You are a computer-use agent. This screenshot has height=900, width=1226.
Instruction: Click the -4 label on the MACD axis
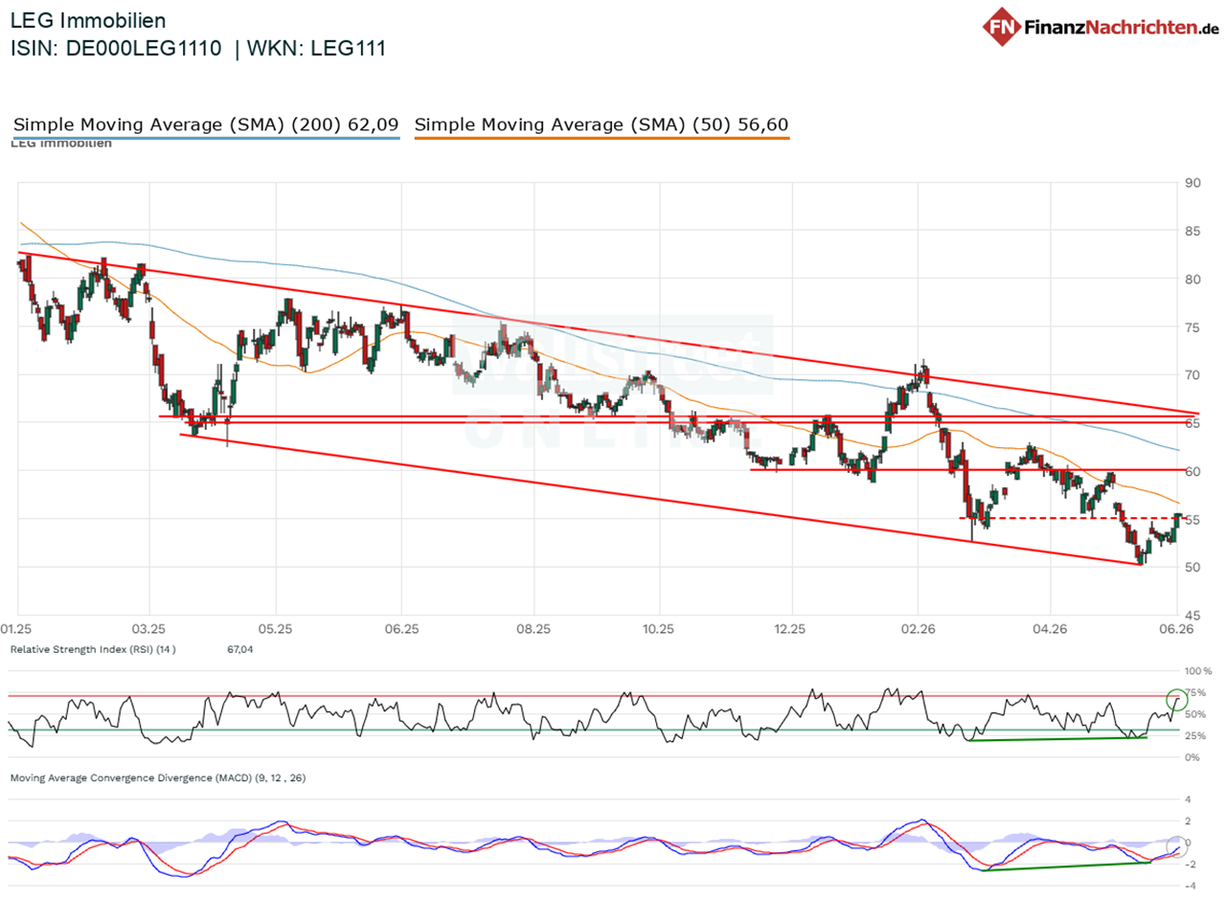click(x=1189, y=885)
